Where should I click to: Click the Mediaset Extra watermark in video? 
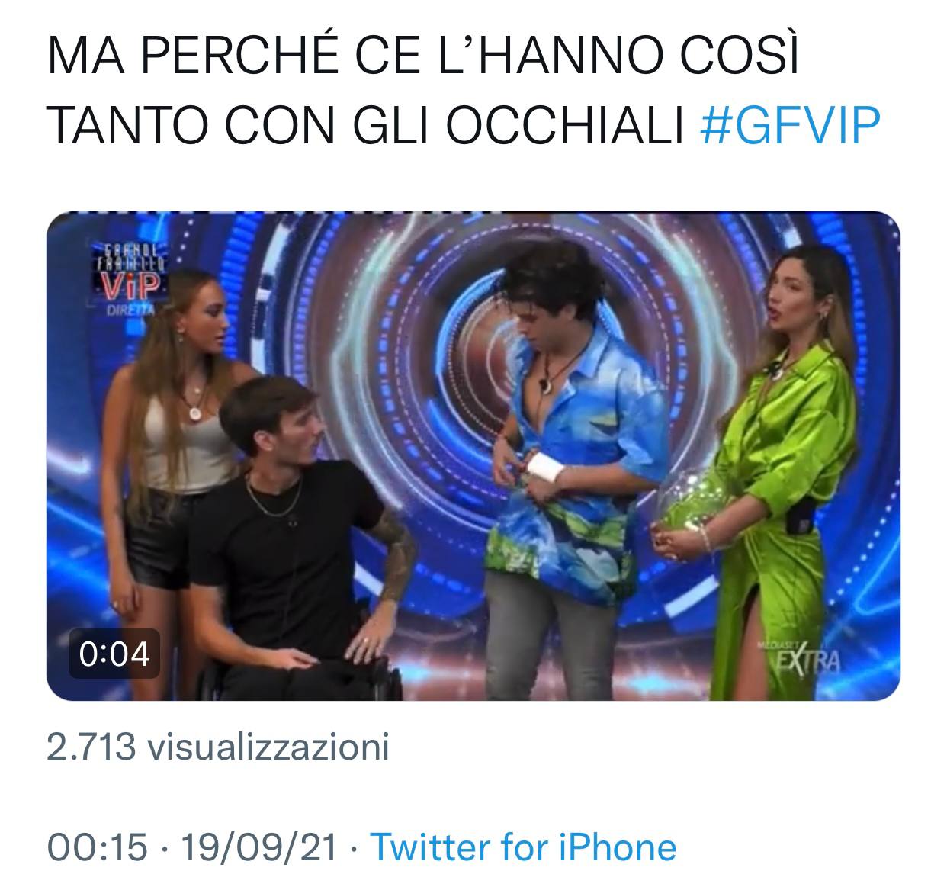[x=798, y=657]
